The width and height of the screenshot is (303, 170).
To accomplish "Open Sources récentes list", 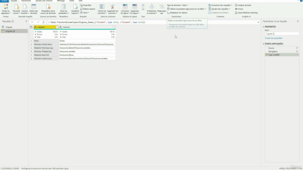I will (25, 9).
